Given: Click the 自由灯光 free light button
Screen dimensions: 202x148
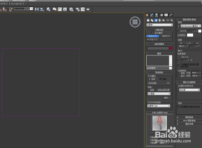Looking at the screenshot, I should point(166,36).
